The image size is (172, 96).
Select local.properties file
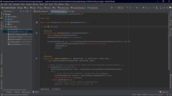point(19,44)
